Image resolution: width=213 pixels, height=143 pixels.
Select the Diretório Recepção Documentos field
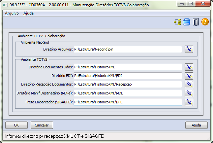tap(128, 84)
